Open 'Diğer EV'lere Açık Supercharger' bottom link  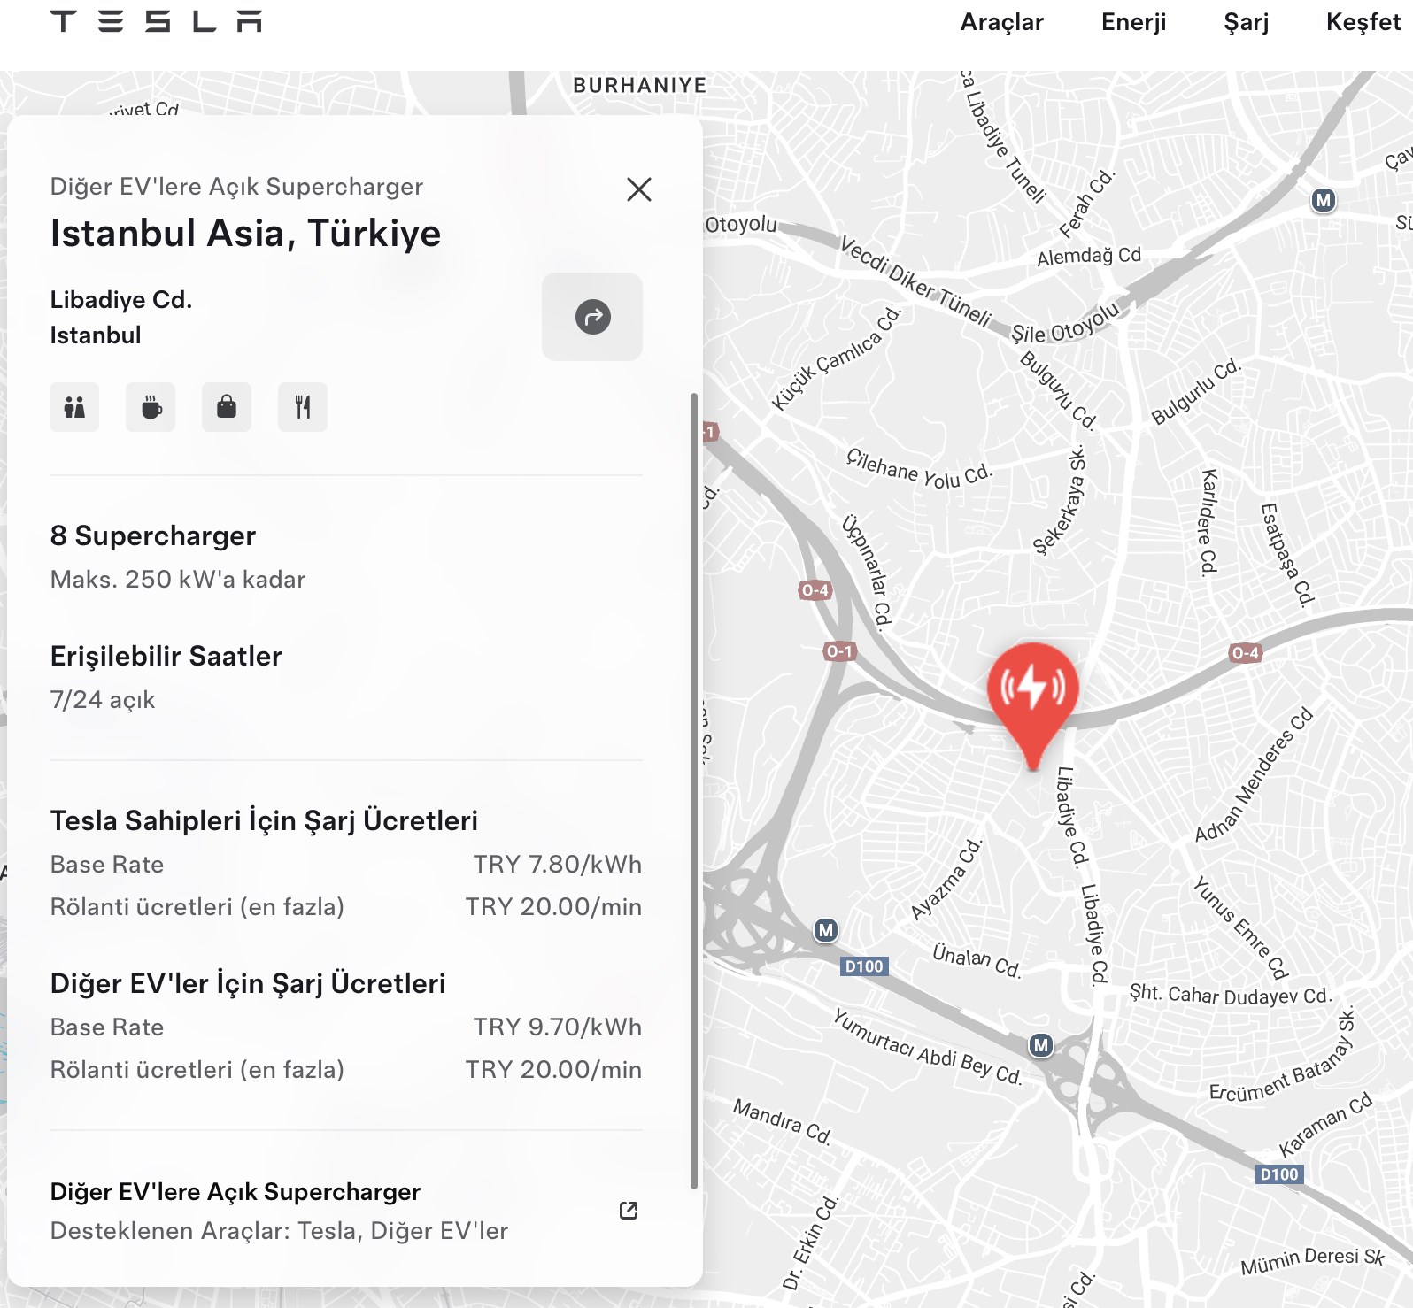pos(235,1192)
